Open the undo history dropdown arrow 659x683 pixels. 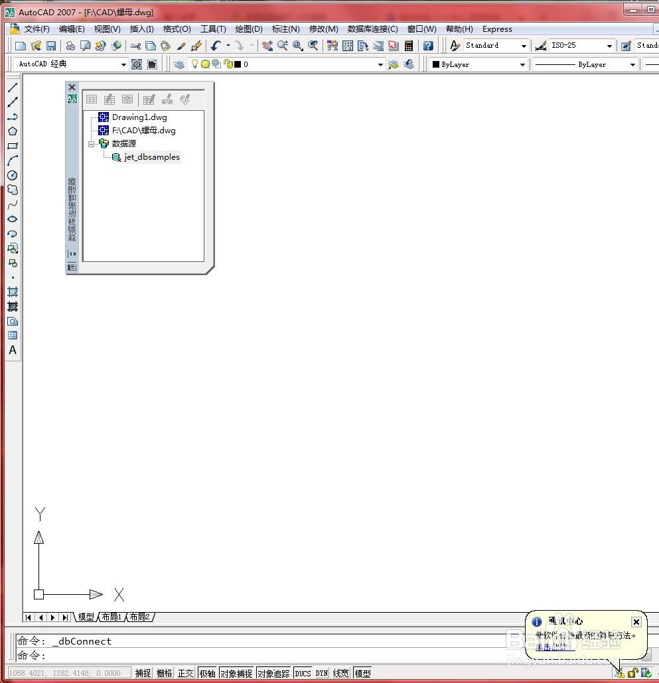tap(228, 46)
